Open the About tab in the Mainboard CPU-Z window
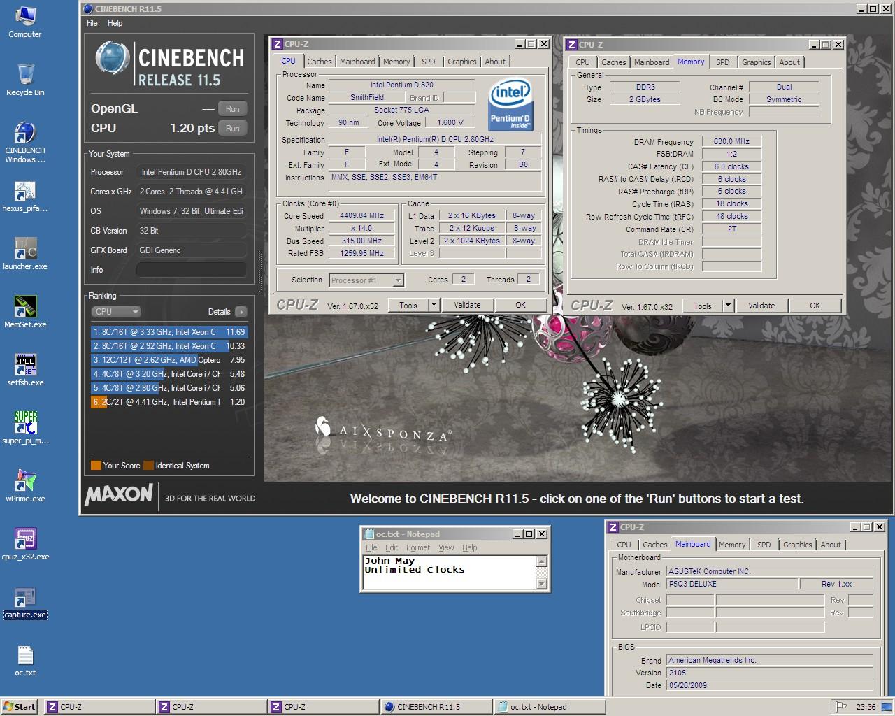895x716 pixels. point(831,545)
